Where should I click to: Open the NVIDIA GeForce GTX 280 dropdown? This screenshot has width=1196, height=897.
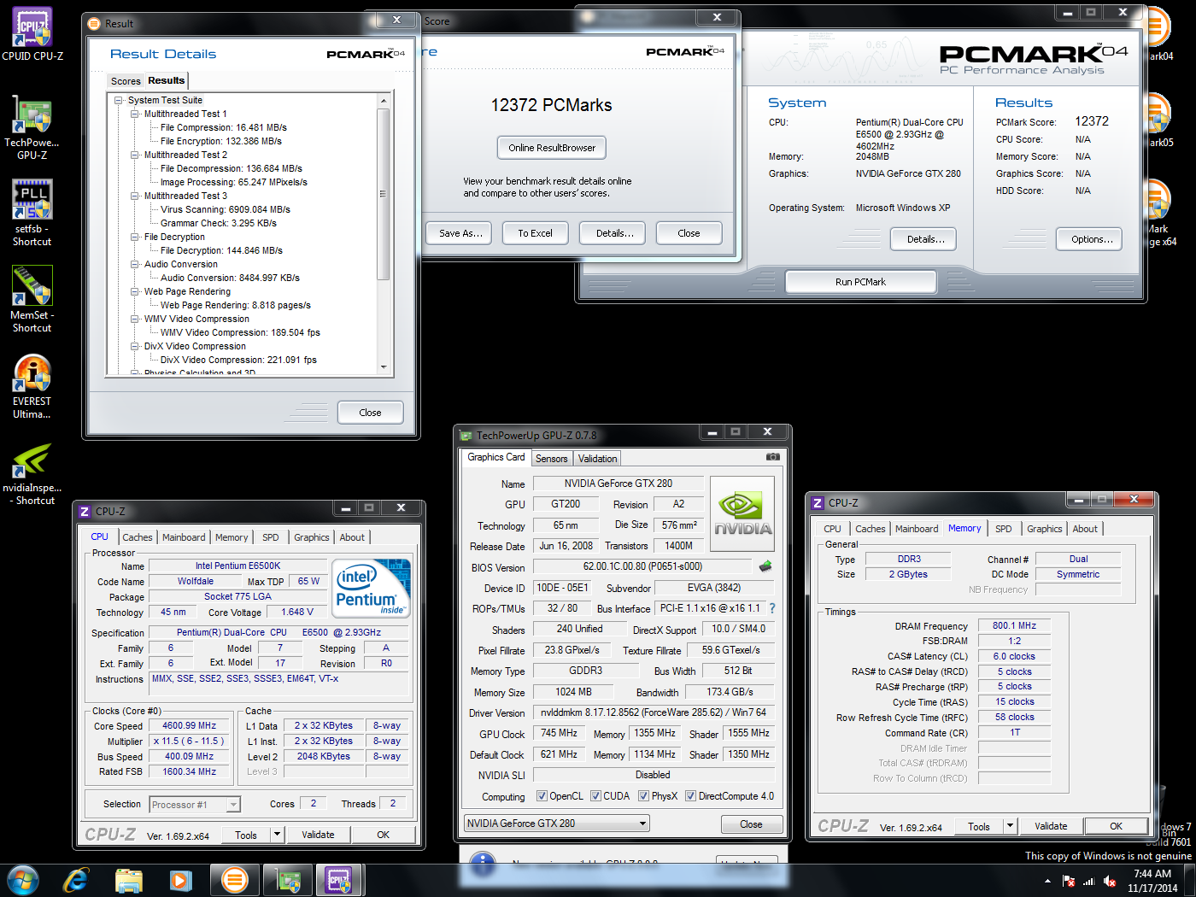click(556, 824)
